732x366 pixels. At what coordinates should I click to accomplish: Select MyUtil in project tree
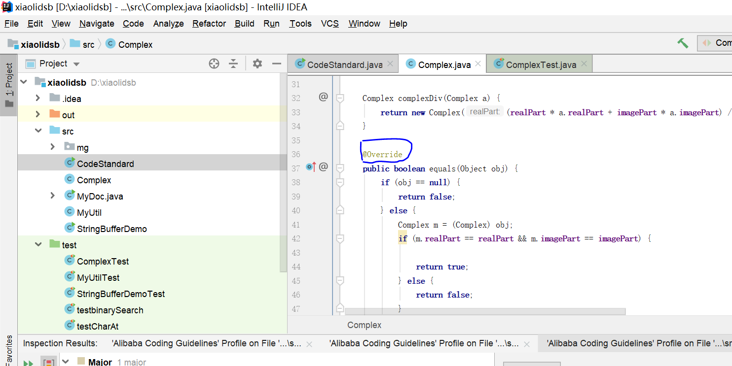pyautogui.click(x=89, y=212)
